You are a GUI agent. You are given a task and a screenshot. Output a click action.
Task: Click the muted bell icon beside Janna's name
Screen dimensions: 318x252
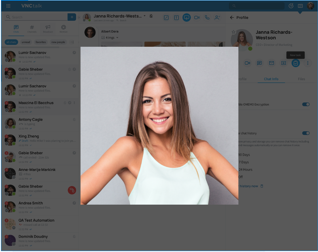pos(151,16)
